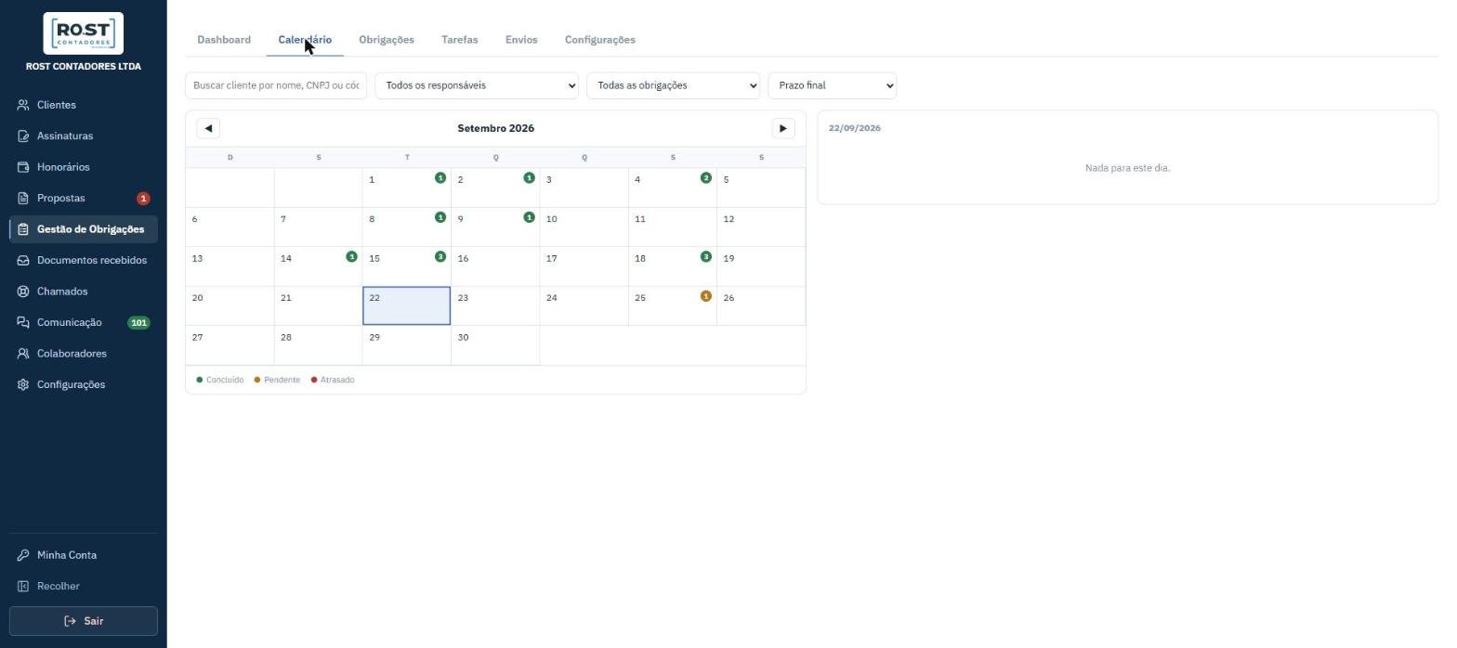The width and height of the screenshot is (1457, 648).
Task: Select day 15 in the calendar
Action: click(407, 266)
